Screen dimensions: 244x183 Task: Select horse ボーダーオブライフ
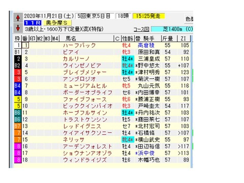point(87,93)
